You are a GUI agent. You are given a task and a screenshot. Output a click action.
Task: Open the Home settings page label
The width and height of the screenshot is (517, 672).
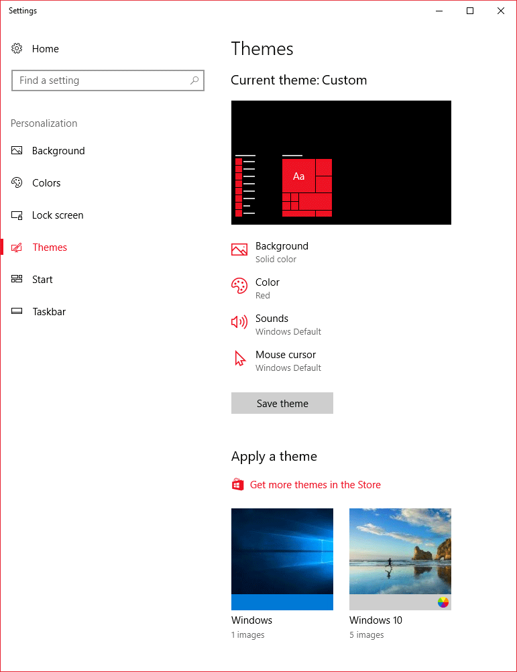tap(46, 49)
